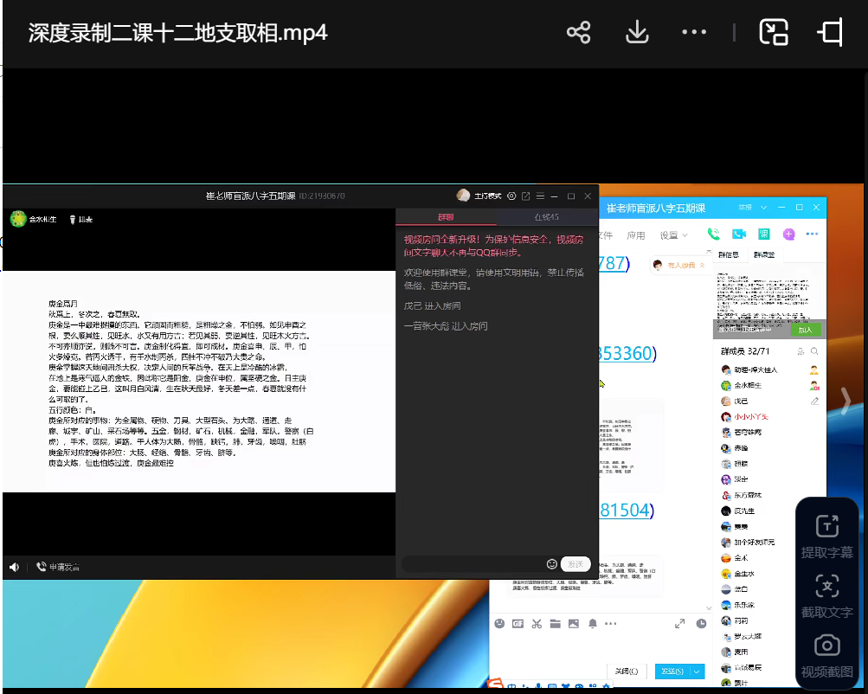Toggle picture-in-picture mode in the player header
The image size is (868, 694).
[x=773, y=33]
